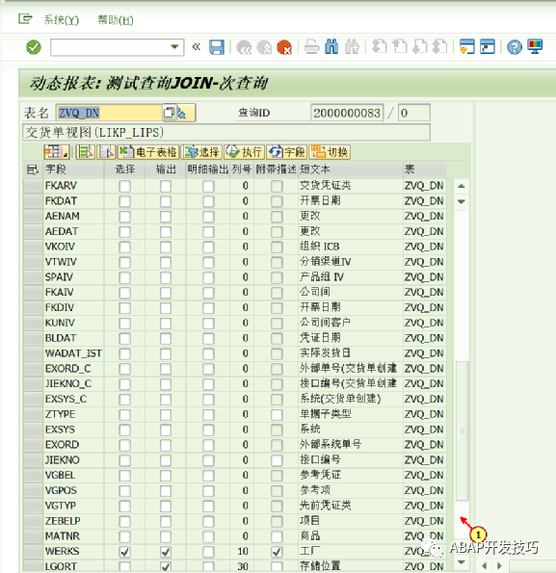
Task: Tick the 输出 checkbox for VGBEL
Action: click(x=166, y=476)
